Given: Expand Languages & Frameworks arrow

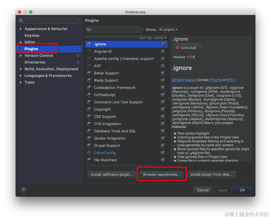Looking at the screenshot, I should [21, 76].
